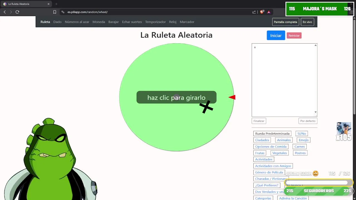Choose Adivina la Canción preset
The image size is (356, 200).
click(x=293, y=198)
